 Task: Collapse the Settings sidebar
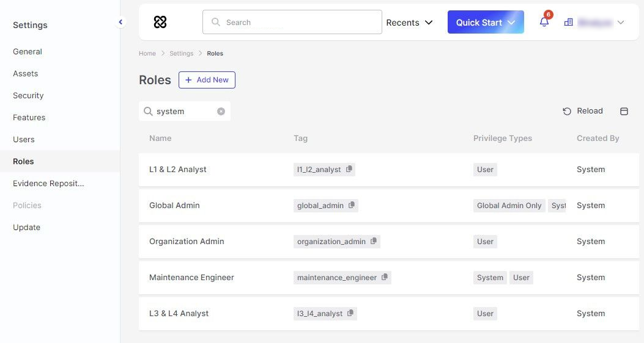coord(120,22)
